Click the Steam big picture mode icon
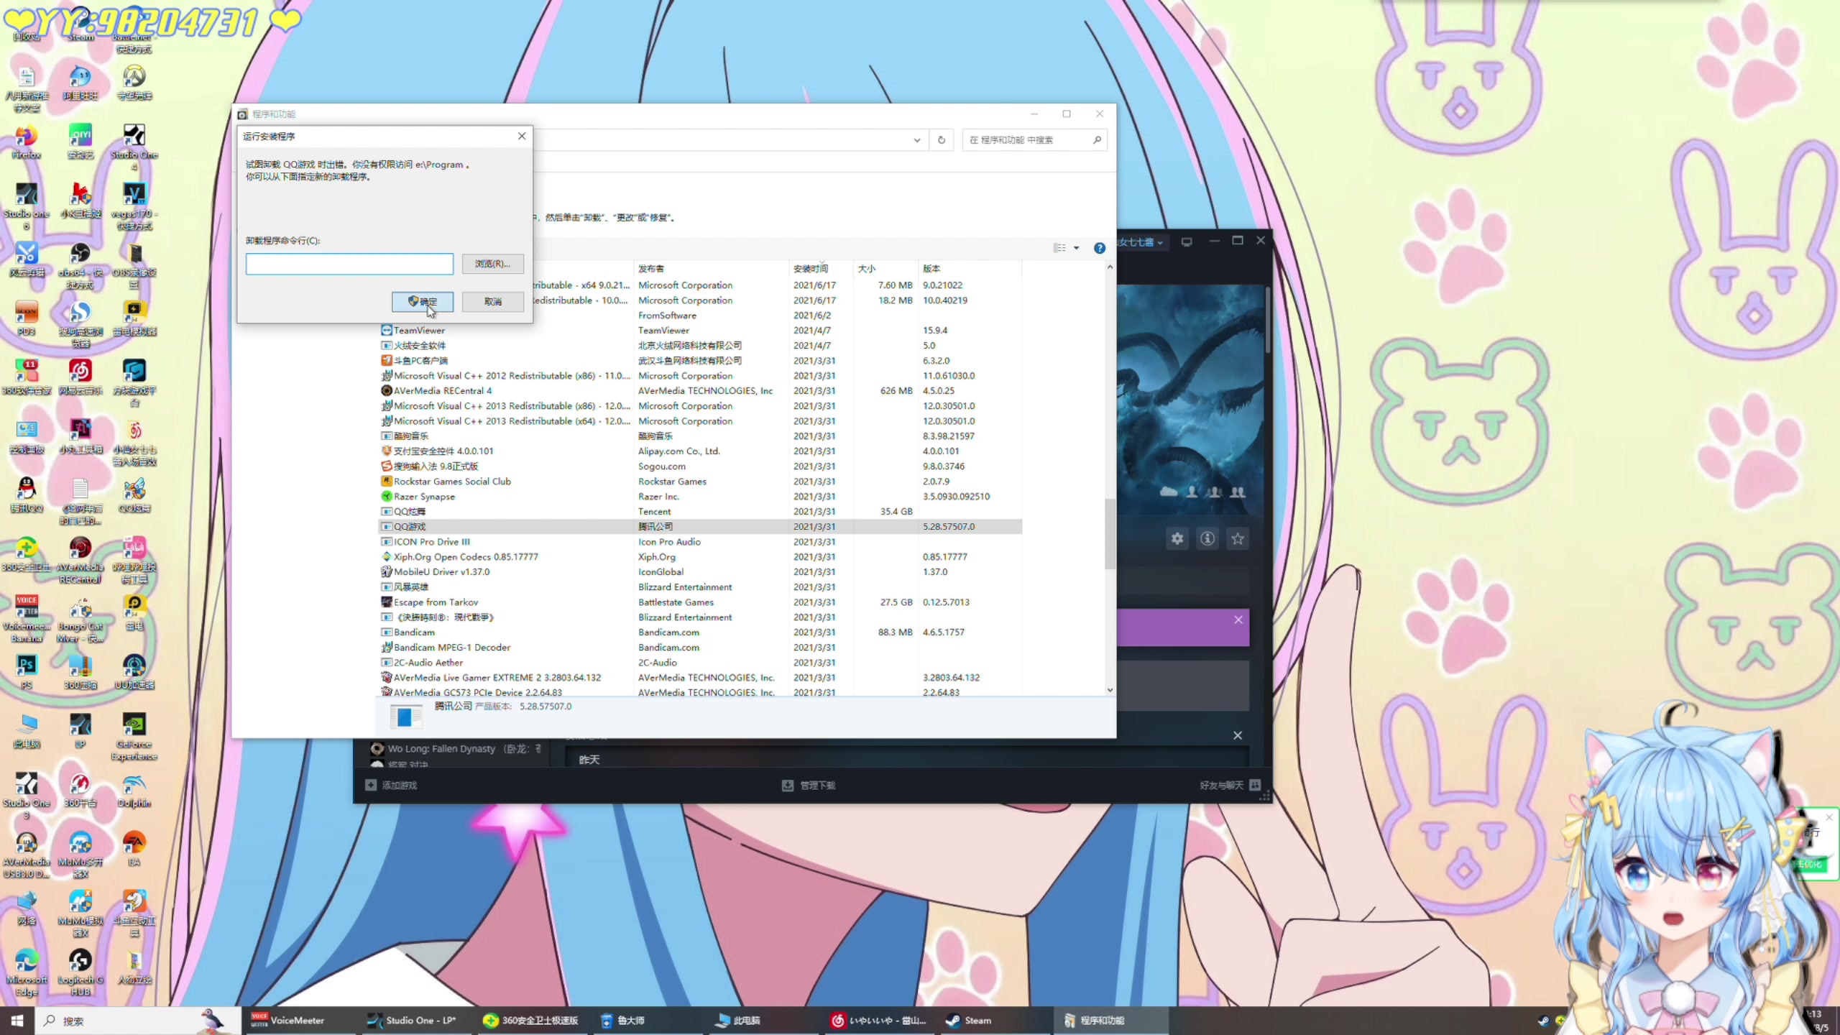This screenshot has width=1840, height=1035. point(1187,242)
